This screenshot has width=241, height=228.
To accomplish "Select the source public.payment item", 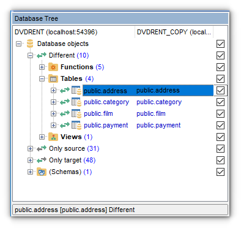I will (x=106, y=125).
